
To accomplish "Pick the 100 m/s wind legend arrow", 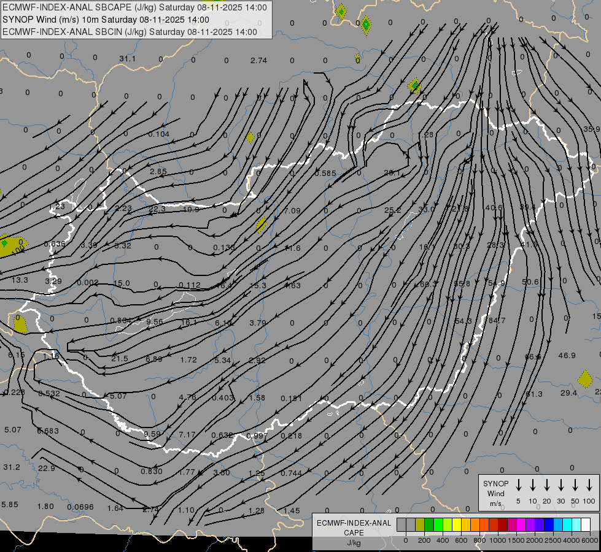I will (589, 485).
